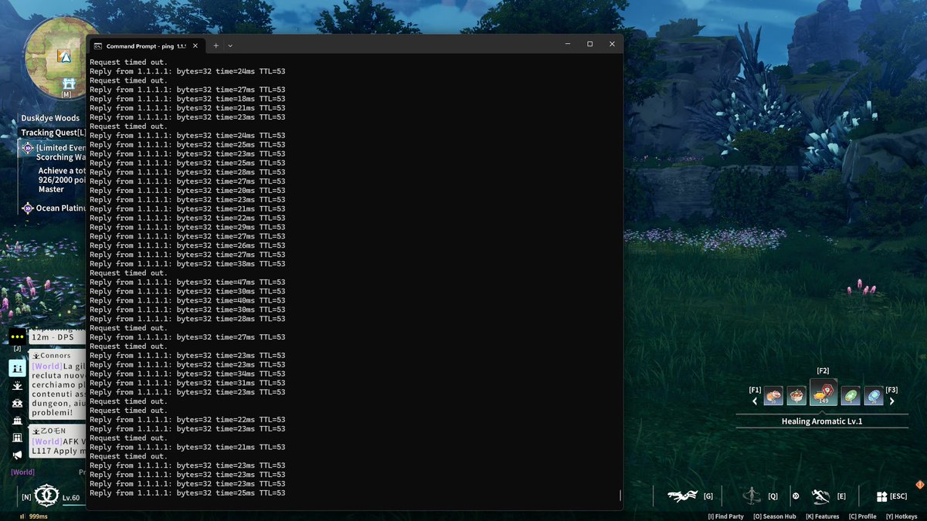This screenshot has width=927, height=521.
Task: Click the dragon mount icon [G]
Action: [683, 496]
